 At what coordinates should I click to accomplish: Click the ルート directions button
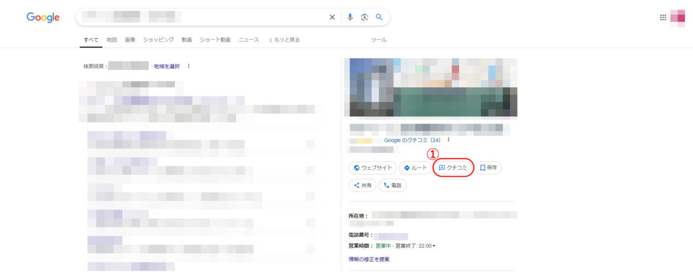[x=415, y=168]
